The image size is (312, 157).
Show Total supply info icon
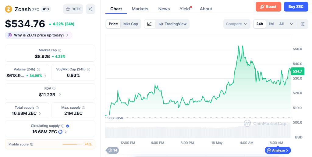[37, 108]
